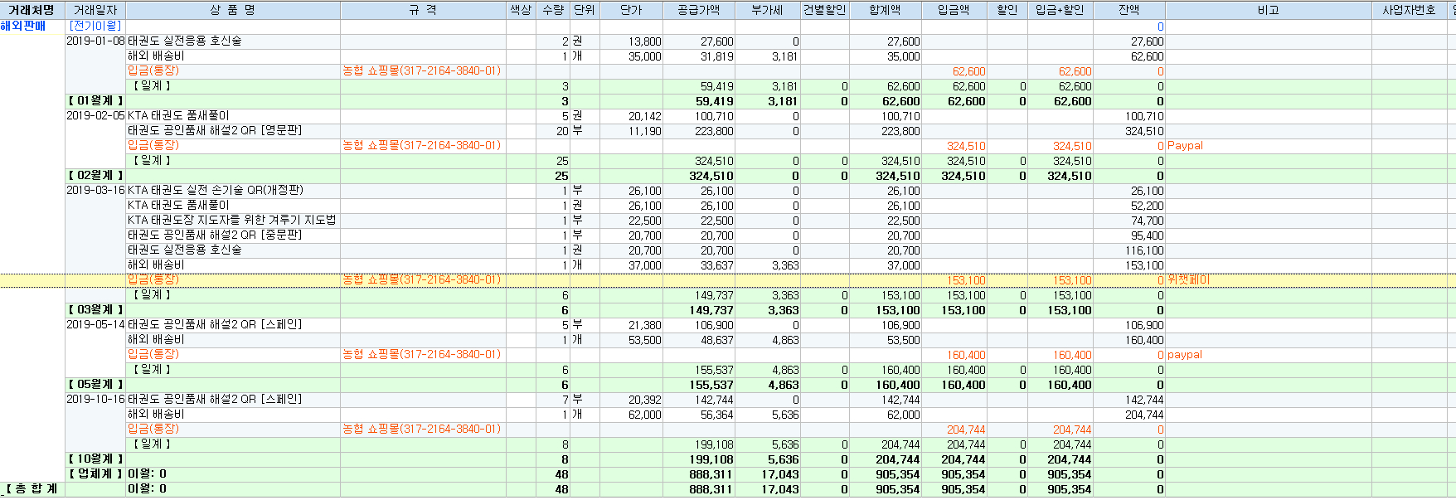The image size is (1456, 500).
Task: Select the 2019-05-14 date cell
Action: tap(95, 325)
